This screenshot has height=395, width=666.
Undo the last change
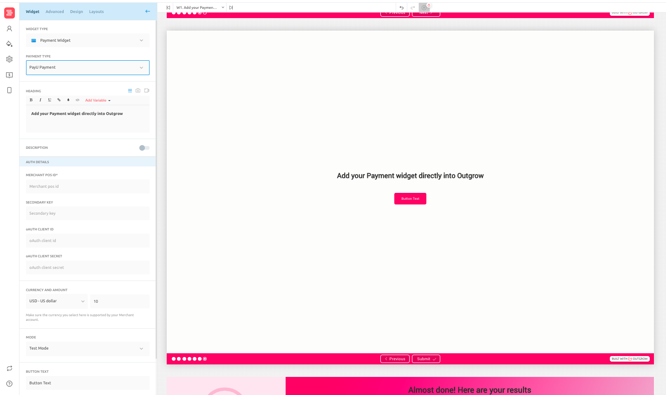click(x=402, y=7)
